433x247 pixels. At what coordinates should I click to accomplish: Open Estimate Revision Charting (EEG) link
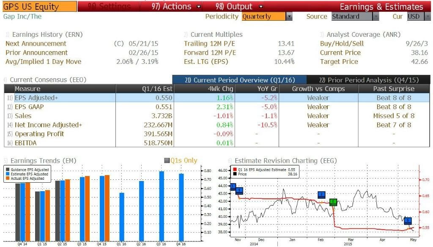pos(285,161)
